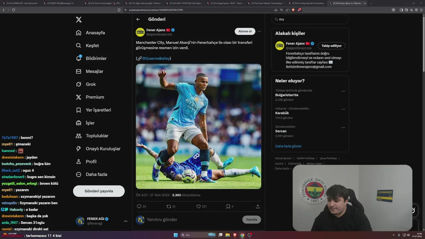Click the address bar bookmark icon
The width and height of the screenshot is (425, 239).
click(119, 10)
